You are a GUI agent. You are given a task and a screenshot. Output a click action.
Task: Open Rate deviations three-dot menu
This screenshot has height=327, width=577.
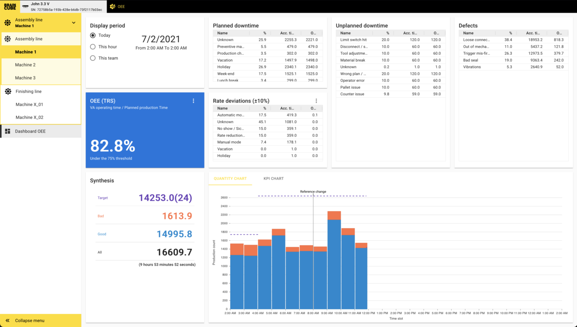[x=316, y=101]
